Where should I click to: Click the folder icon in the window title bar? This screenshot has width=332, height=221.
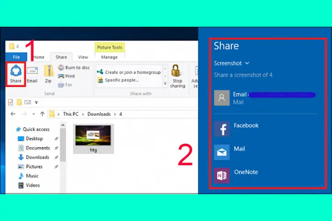click(12, 46)
